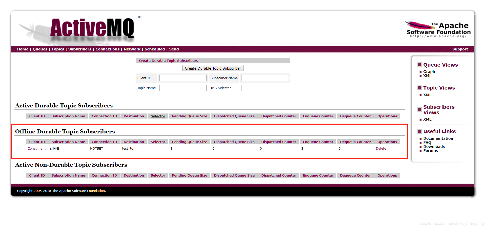Open the Downloads link
Screen dimensions: 486x228
(434, 147)
